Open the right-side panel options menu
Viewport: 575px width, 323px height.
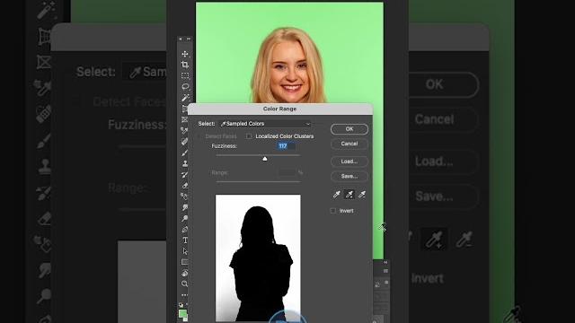[x=385, y=271]
